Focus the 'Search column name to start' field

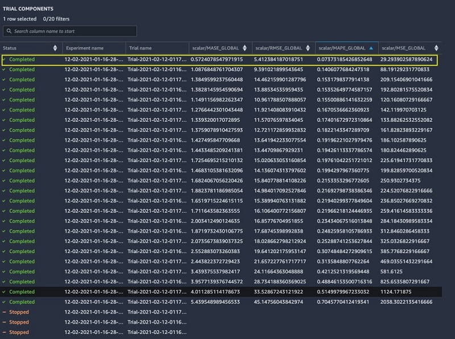coord(70,31)
